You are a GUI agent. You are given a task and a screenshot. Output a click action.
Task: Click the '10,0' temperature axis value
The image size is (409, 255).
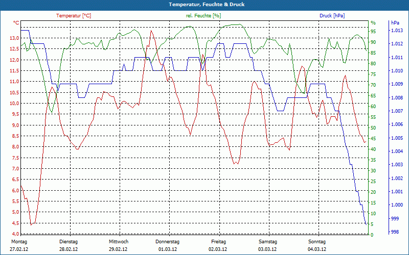coord(14,104)
